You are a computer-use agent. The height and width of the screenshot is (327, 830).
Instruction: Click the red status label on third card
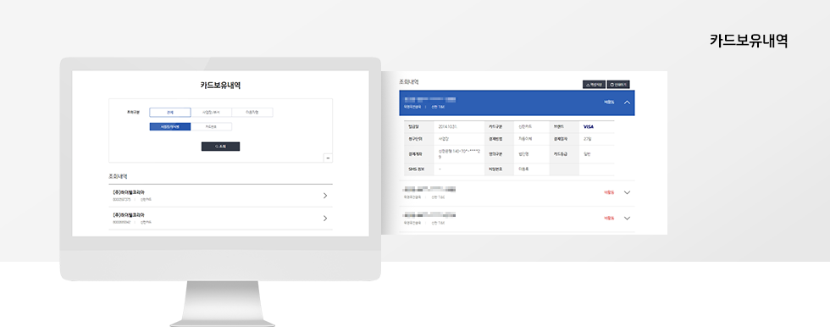609,218
